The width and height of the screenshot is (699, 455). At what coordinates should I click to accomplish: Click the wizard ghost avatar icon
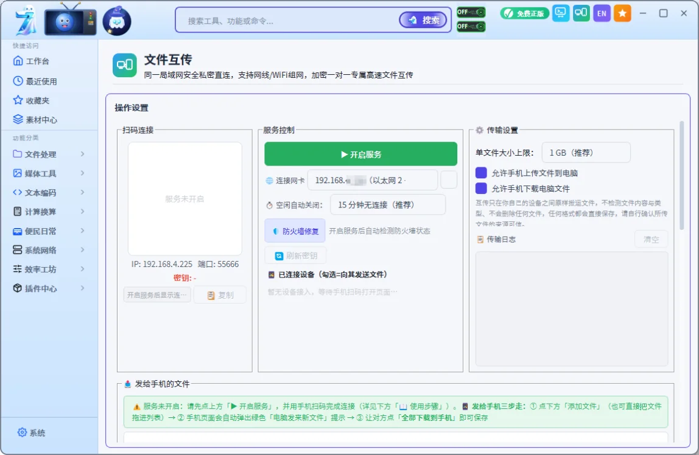pos(117,21)
